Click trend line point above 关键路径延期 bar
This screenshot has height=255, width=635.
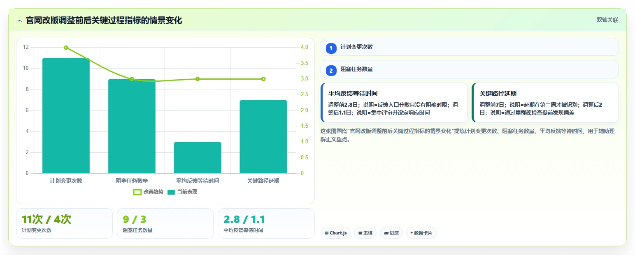[263, 79]
